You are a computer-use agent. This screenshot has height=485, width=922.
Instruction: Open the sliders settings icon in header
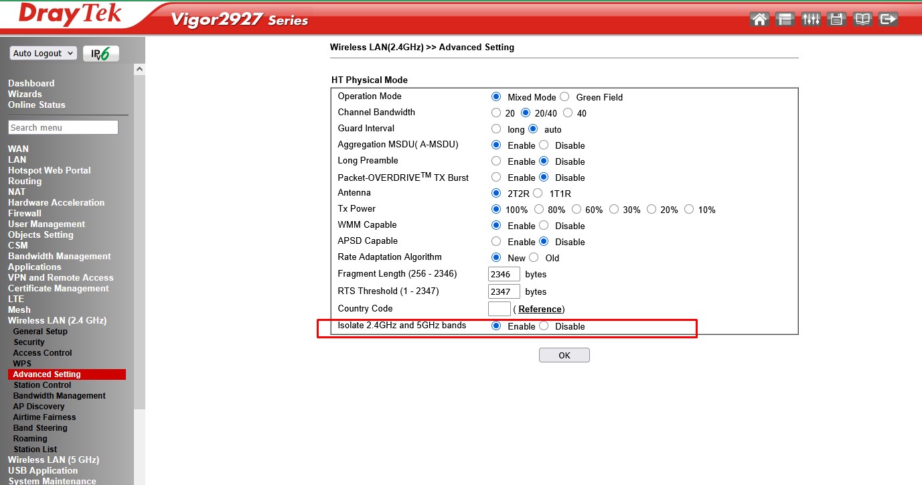tap(811, 19)
